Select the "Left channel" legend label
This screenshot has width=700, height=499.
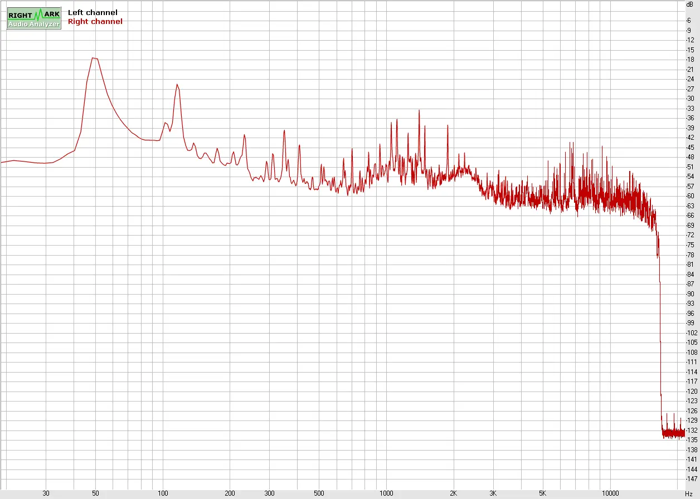(93, 12)
